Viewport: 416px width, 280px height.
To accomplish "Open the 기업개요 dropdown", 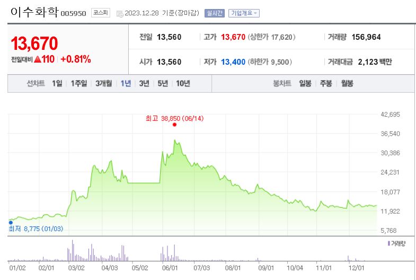I will pyautogui.click(x=244, y=13).
